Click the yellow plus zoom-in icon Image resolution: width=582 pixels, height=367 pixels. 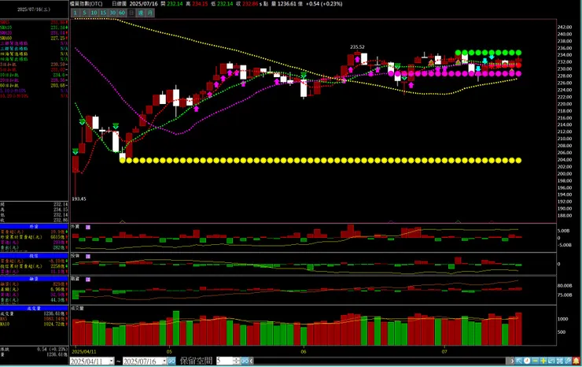click(543, 361)
